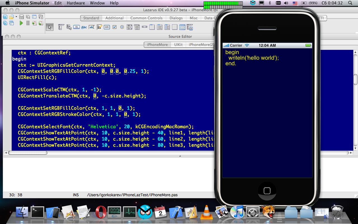This screenshot has width=358, height=224.
Task: Open VLC from the Dock
Action: pos(206,212)
